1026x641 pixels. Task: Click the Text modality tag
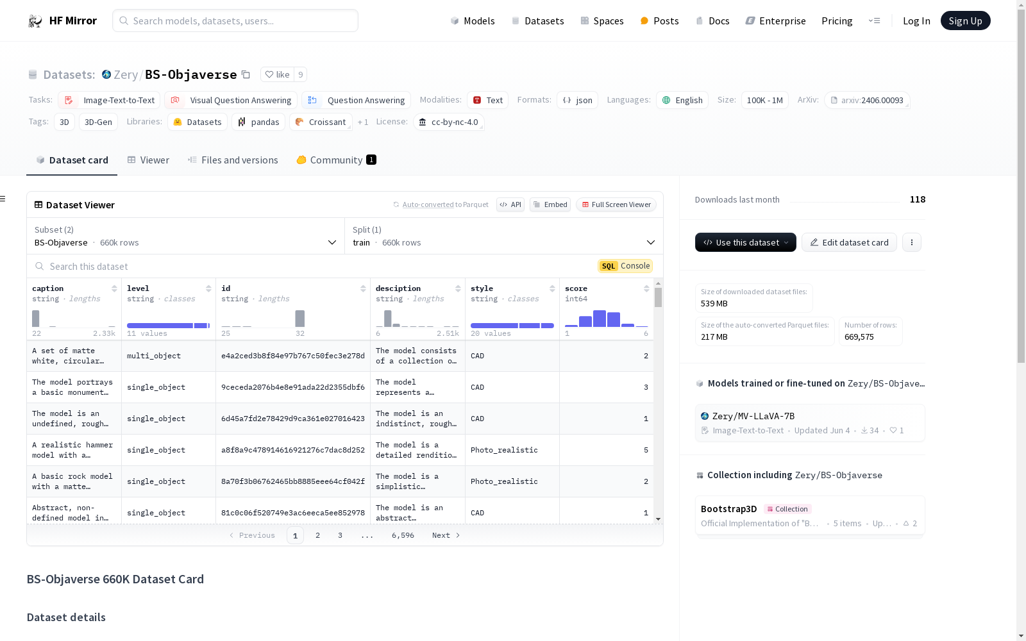pos(487,100)
